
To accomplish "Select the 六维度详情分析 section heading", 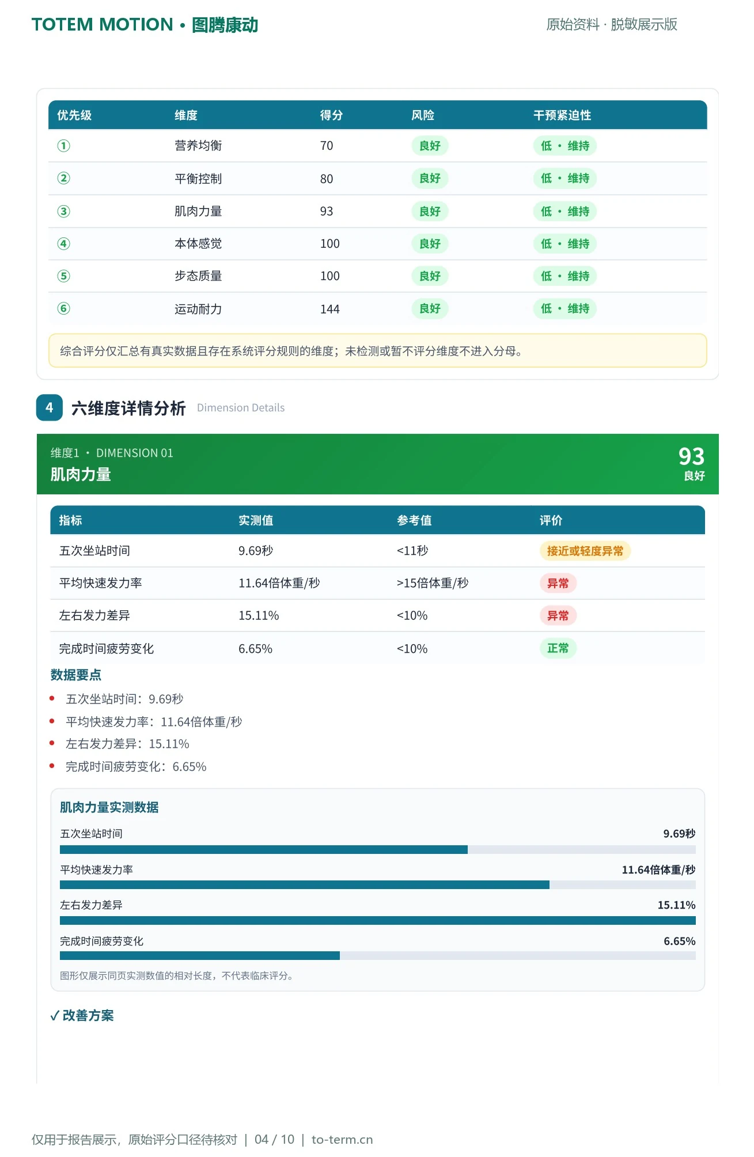I will point(128,408).
